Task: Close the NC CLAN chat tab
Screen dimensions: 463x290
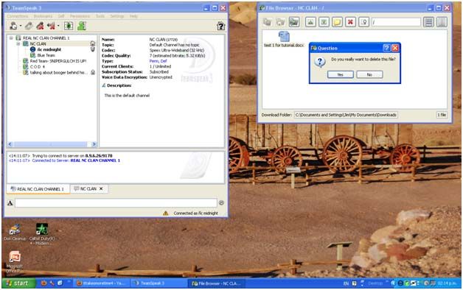Action: [x=101, y=188]
